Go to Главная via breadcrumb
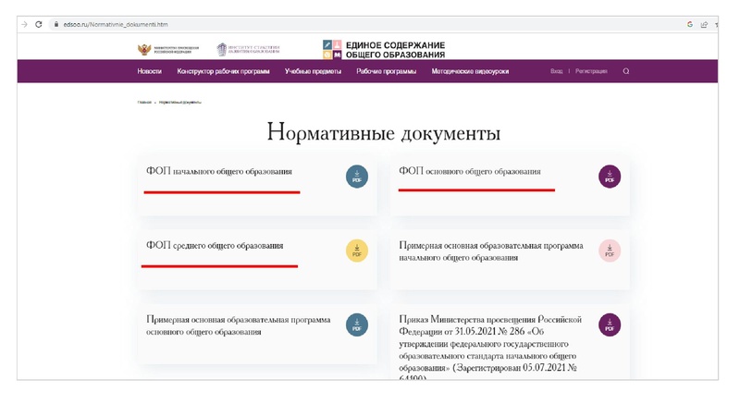Viewport: 740px width, 416px height. [144, 102]
